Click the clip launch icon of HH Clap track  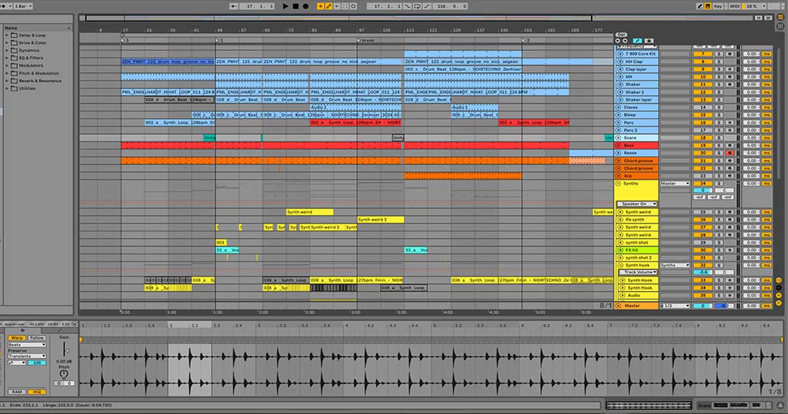[x=619, y=62]
